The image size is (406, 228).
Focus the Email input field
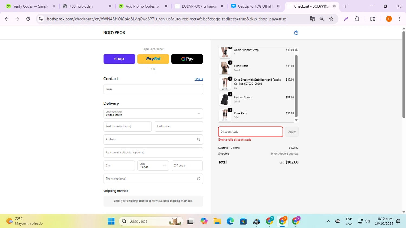click(x=153, y=89)
